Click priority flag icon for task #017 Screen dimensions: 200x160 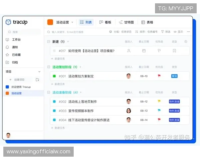point(159,51)
